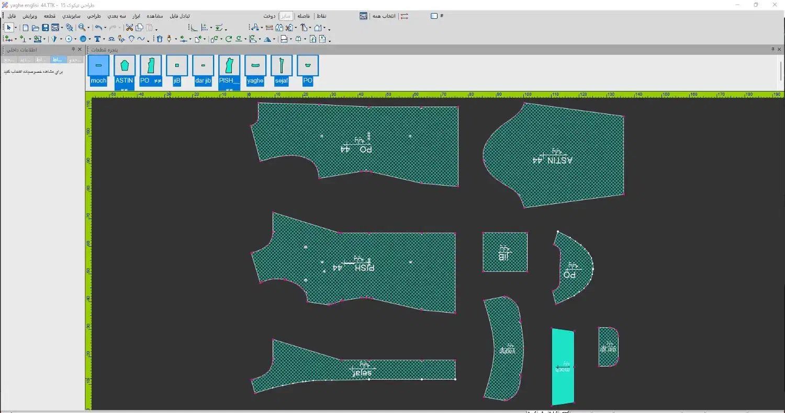
Task: Click the نقاط button
Action: point(322,16)
